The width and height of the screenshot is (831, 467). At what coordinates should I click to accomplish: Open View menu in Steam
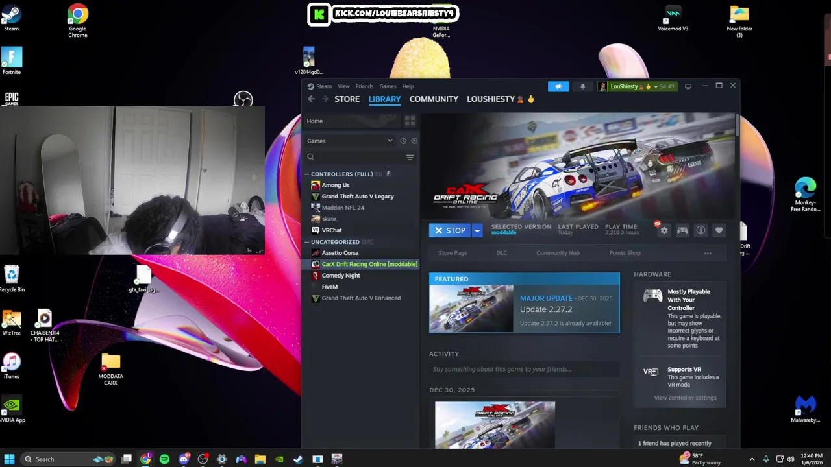click(x=343, y=86)
